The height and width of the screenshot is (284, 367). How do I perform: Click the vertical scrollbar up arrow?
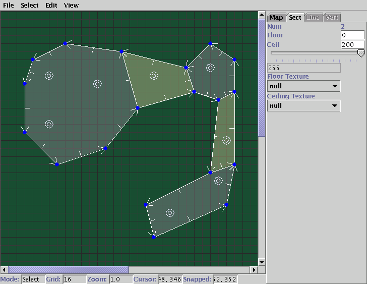point(262,15)
